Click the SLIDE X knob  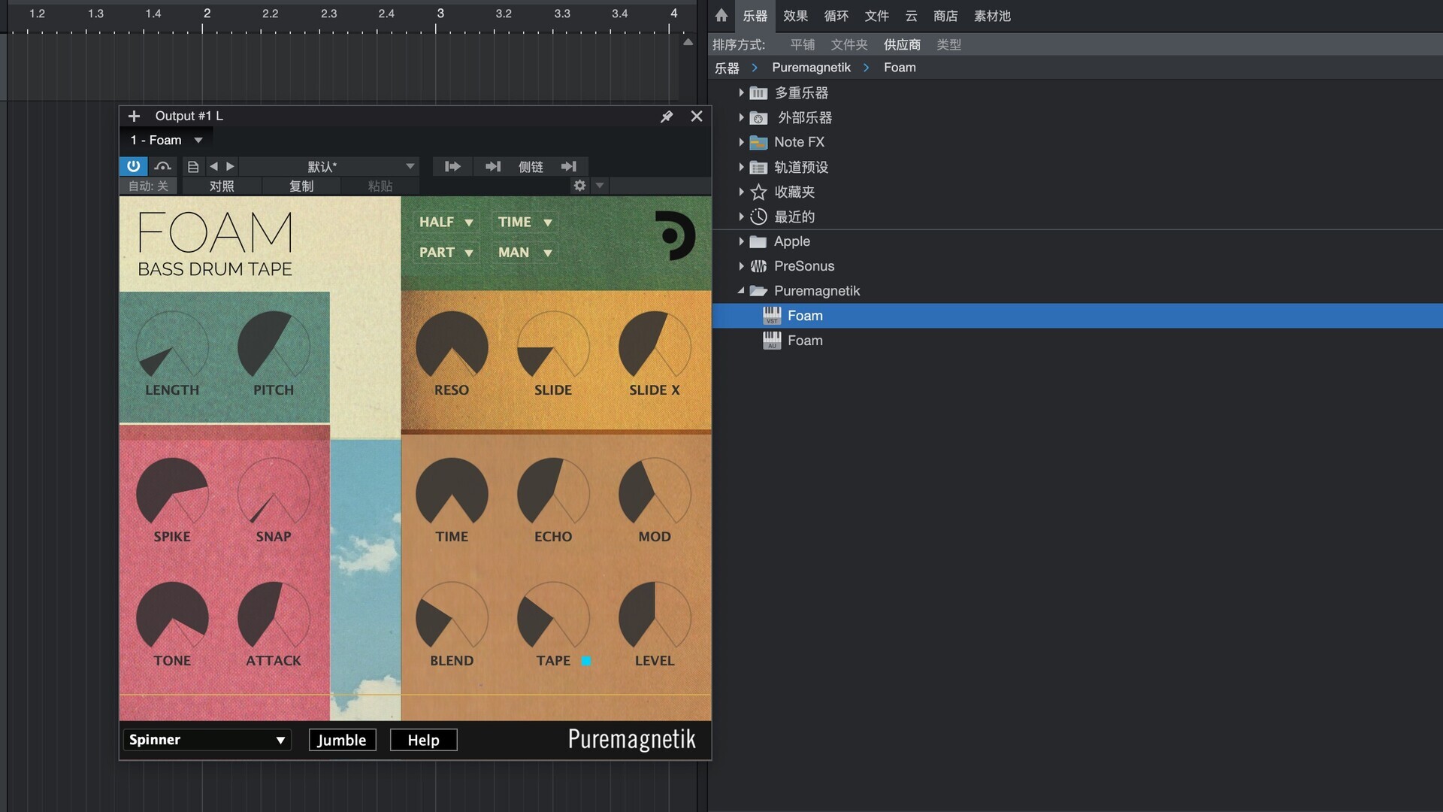655,347
